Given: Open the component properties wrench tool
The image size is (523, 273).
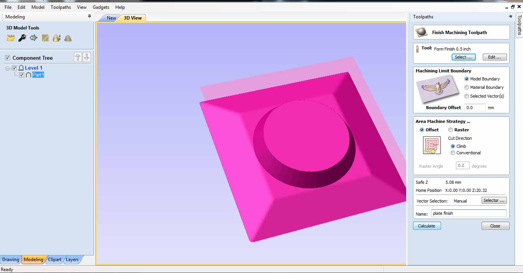Looking at the screenshot, I should (22, 38).
